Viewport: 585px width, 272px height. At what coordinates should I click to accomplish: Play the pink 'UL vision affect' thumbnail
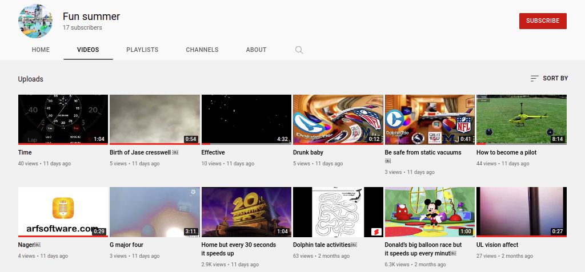click(x=522, y=212)
